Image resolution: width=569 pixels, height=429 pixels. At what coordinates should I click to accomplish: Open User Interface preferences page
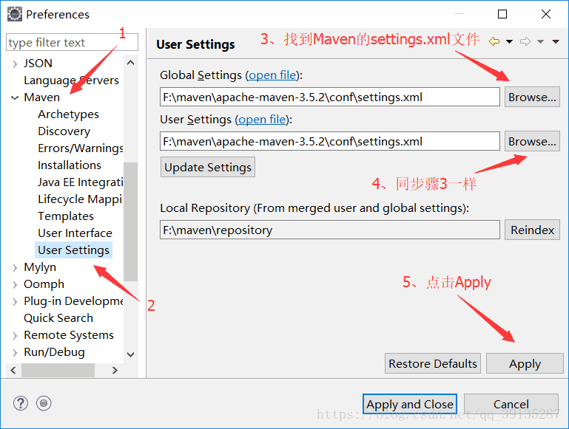75,233
